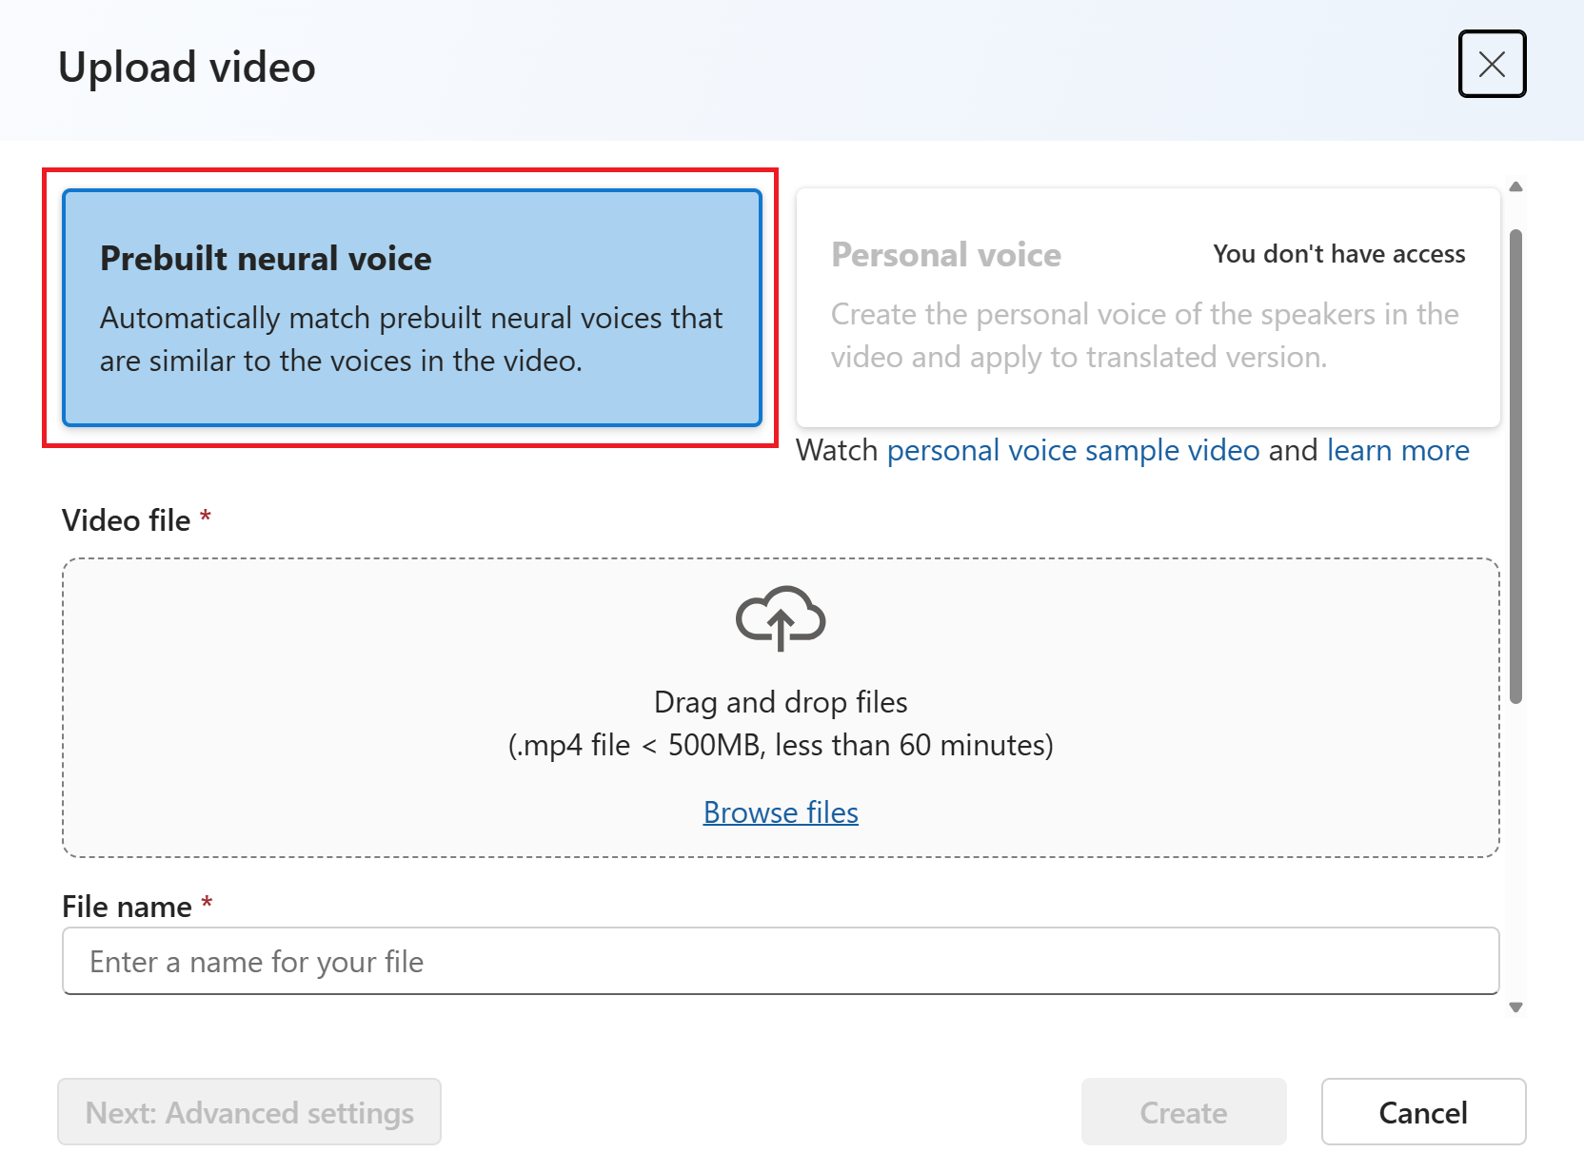This screenshot has height=1172, width=1584.
Task: Open the personal voice sample video link
Action: pyautogui.click(x=1073, y=450)
